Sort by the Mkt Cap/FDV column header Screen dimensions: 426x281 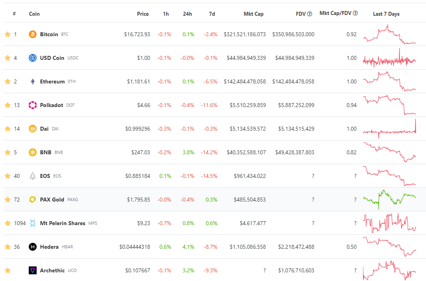(x=335, y=13)
